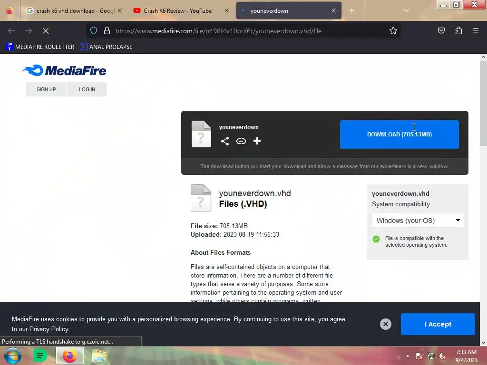Click muted volume tray icon
This screenshot has height=365, width=487.
coord(442,356)
